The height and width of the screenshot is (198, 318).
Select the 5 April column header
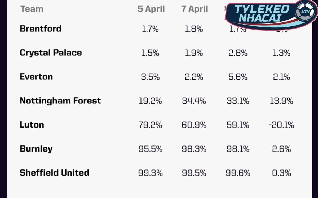[151, 9]
